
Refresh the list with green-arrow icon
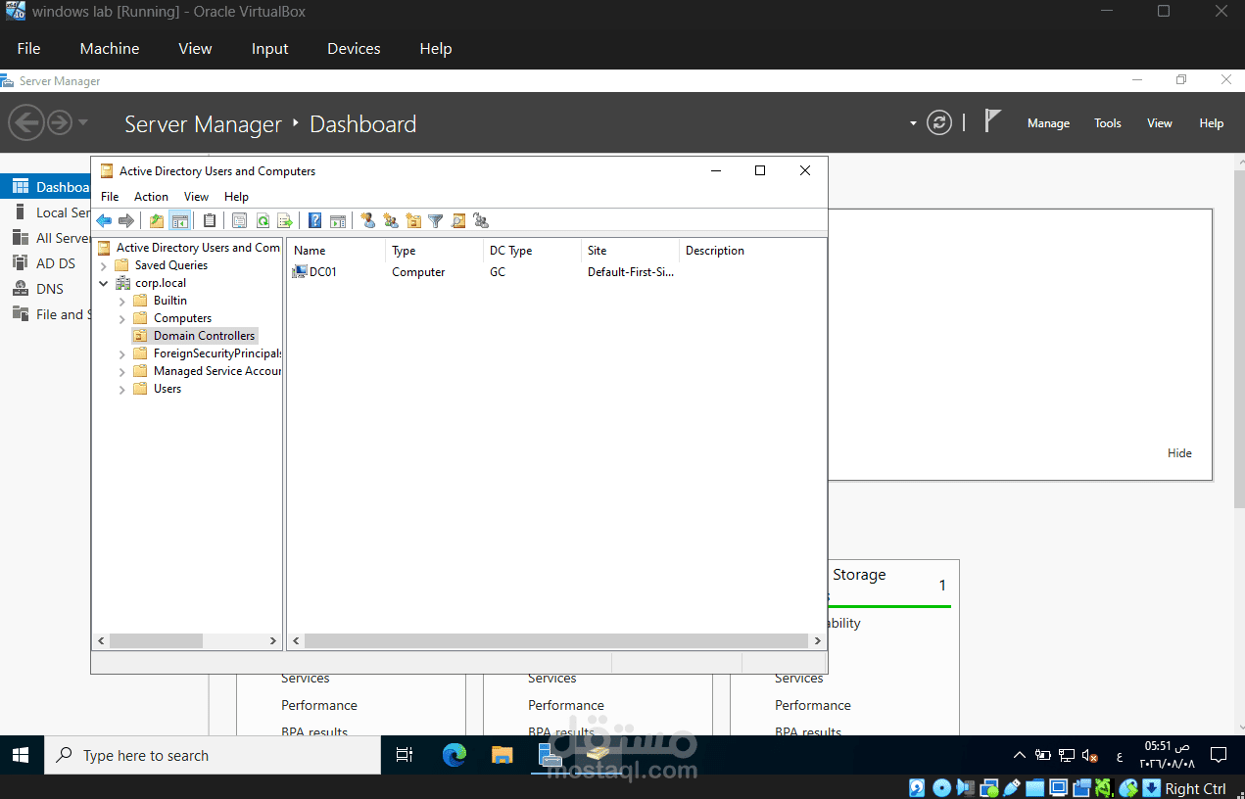coord(263,221)
